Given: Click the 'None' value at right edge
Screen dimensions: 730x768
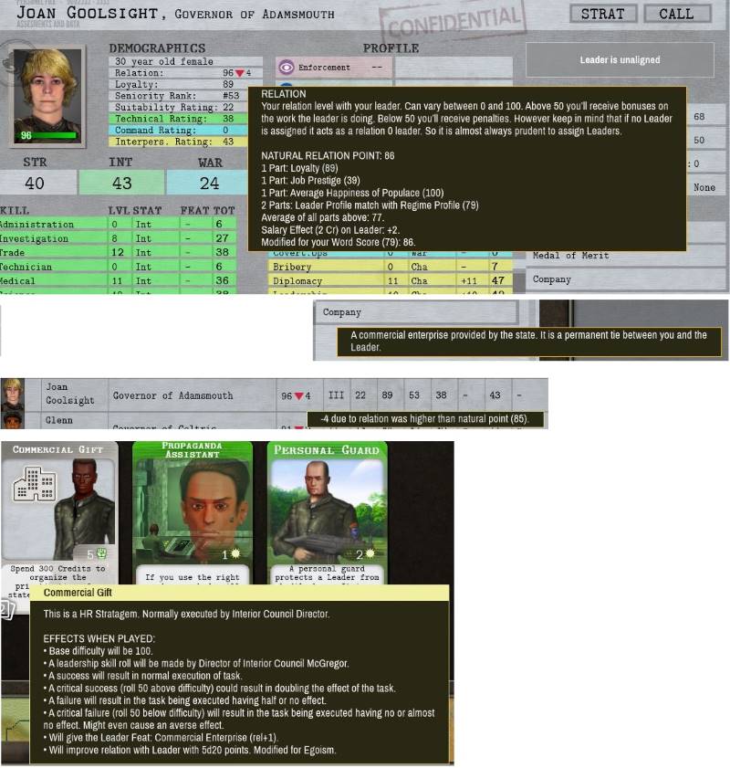Looking at the screenshot, I should (x=704, y=187).
